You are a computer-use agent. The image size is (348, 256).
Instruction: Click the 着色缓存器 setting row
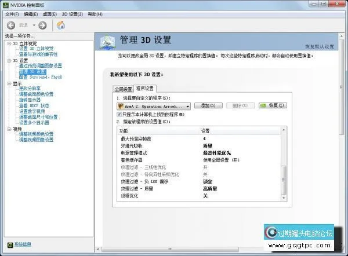point(199,160)
